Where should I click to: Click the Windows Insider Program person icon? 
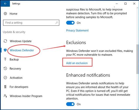click(5, 96)
